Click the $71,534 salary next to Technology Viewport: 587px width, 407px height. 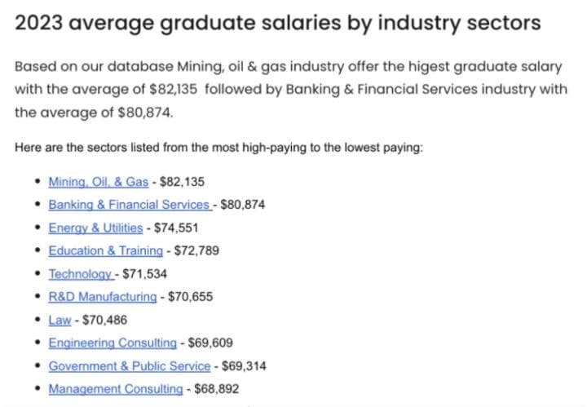(144, 274)
